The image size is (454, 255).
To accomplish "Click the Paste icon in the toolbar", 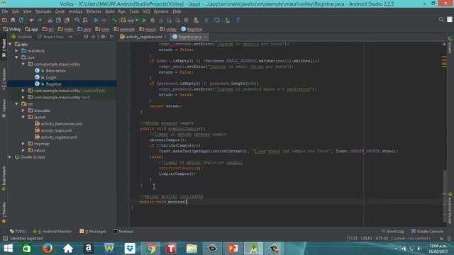I will click(x=67, y=21).
